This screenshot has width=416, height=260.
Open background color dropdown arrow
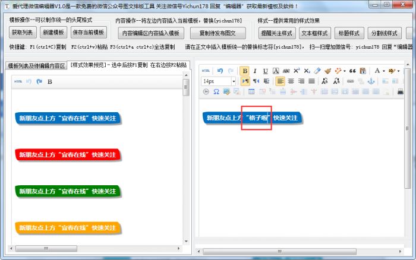398,71
